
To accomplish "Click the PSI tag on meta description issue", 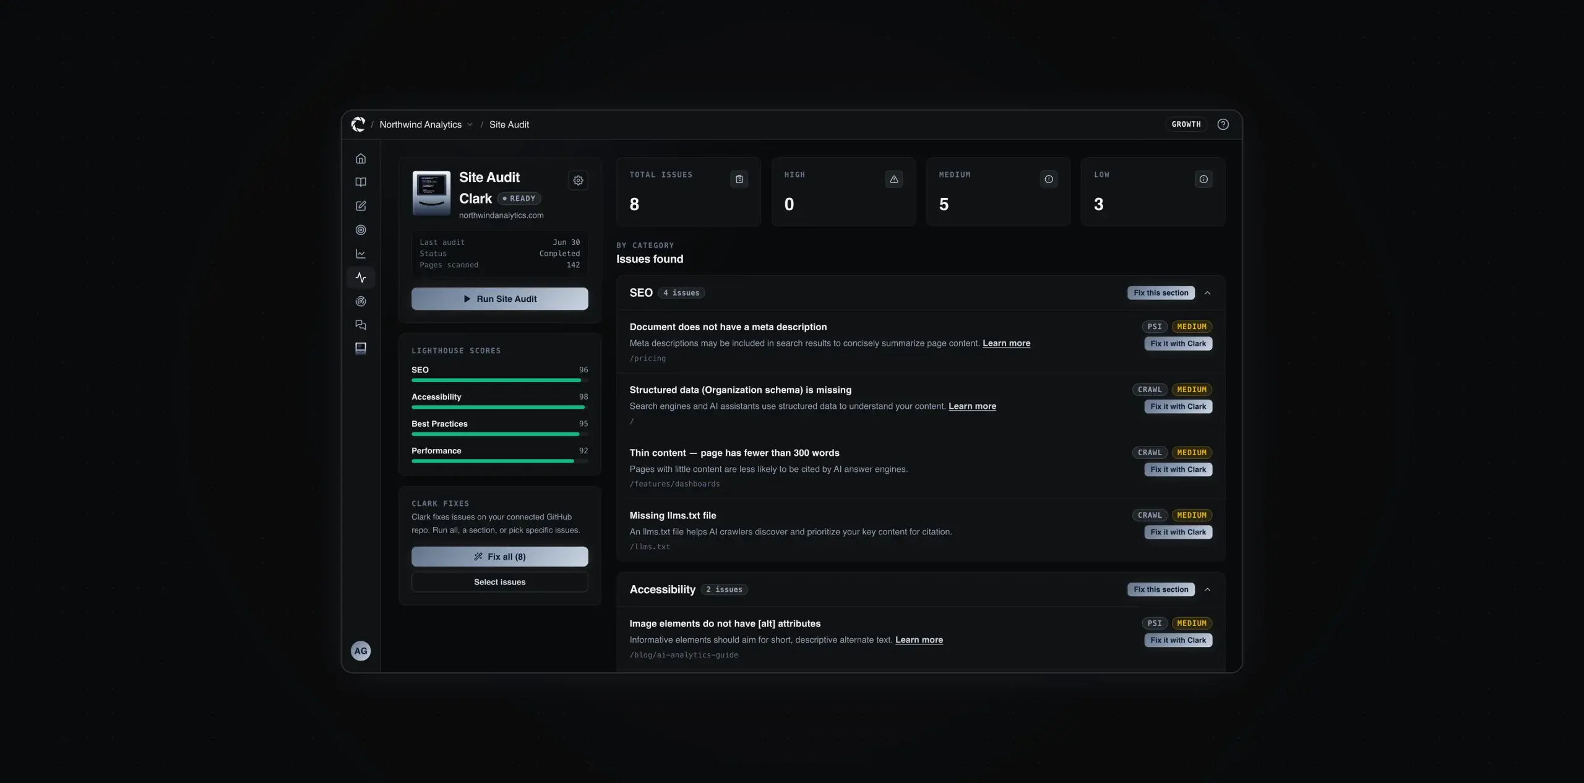I will click(1155, 327).
